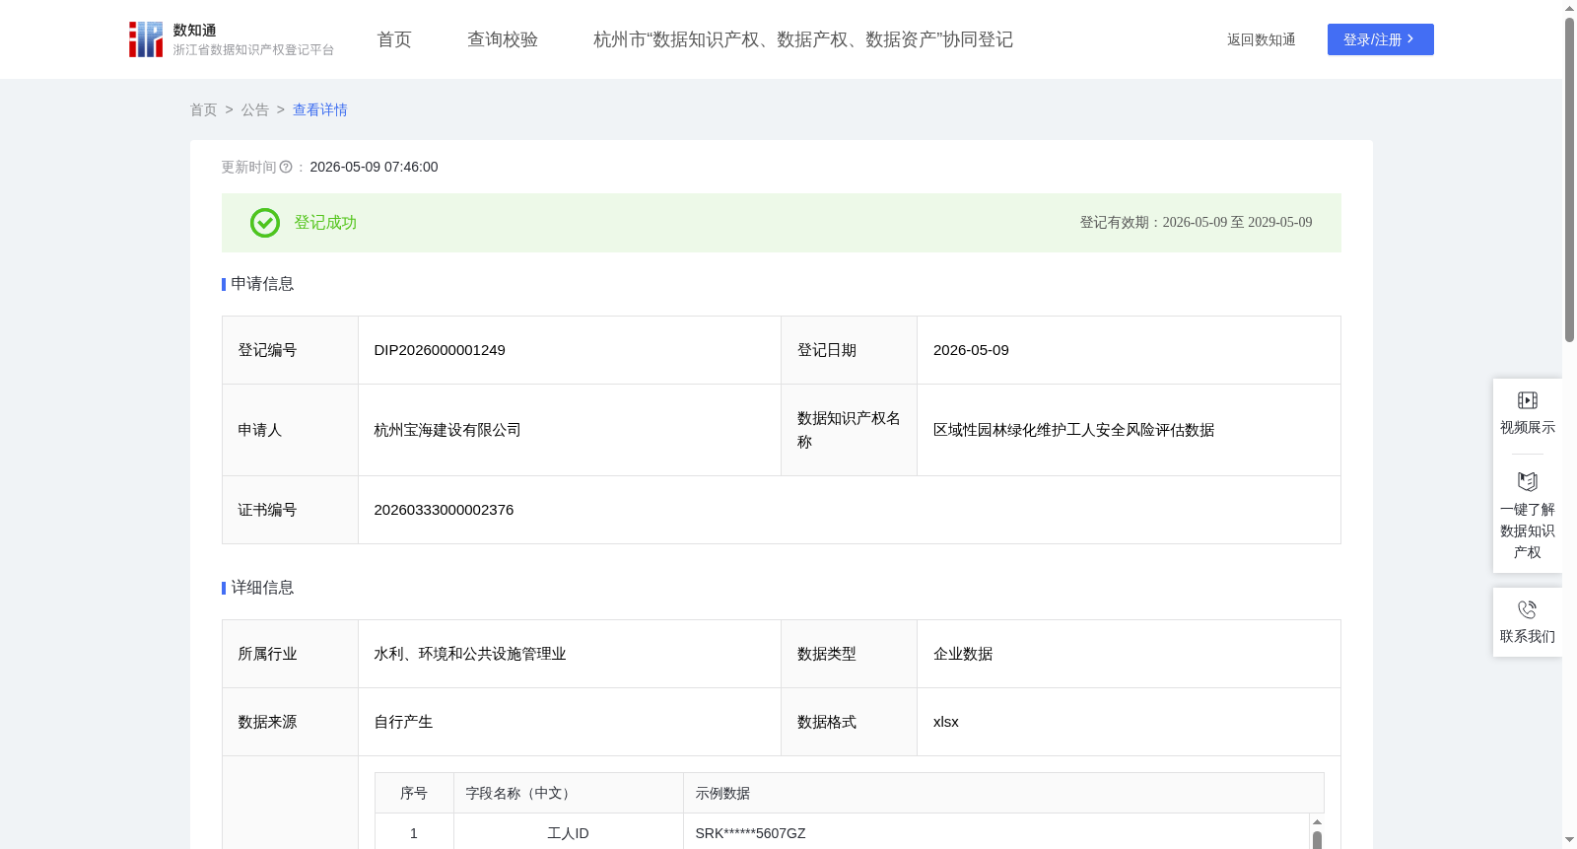Click help icon beside 更新时间
This screenshot has width=1577, height=849.
(x=286, y=168)
